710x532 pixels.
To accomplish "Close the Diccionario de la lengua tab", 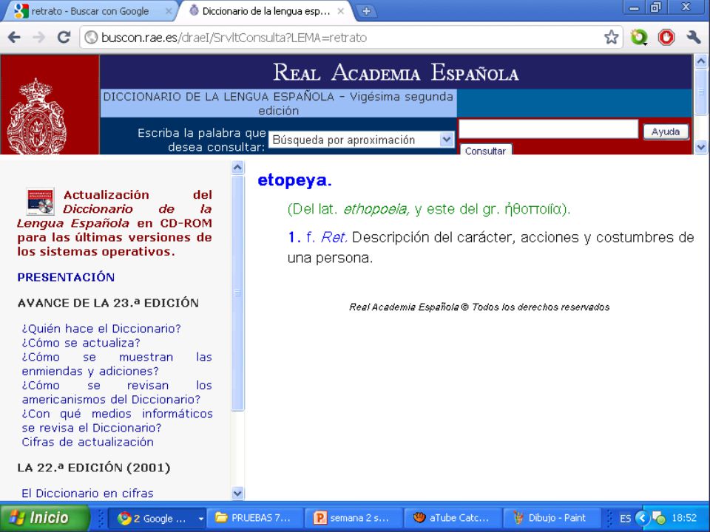I will click(340, 11).
